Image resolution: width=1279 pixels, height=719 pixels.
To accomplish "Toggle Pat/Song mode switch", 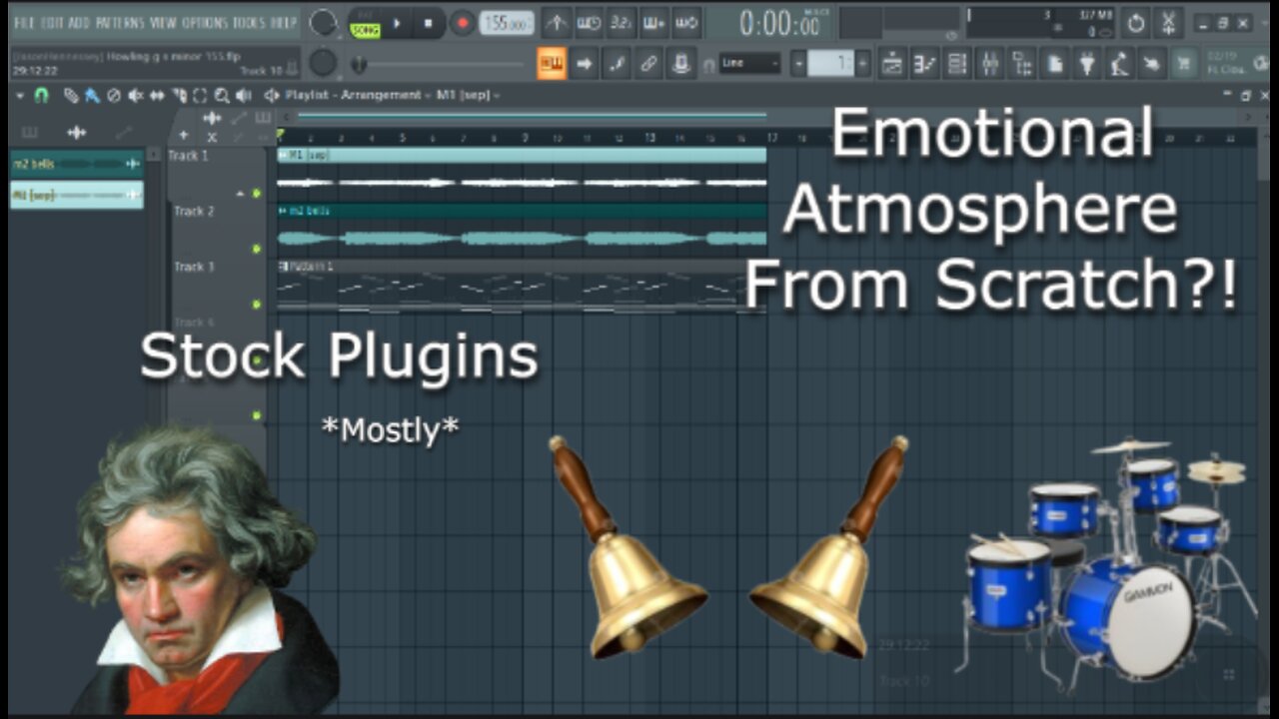I will [x=365, y=24].
